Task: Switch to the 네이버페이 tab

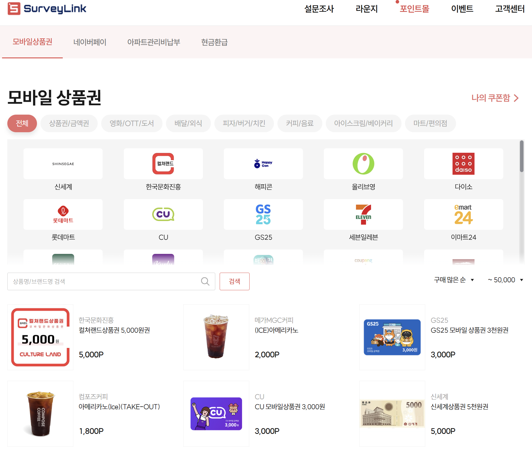Action: [90, 43]
